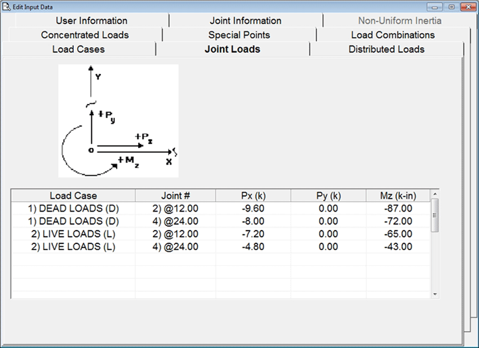
Task: Click the first LIVE LOADS (L) row load case
Action: [x=73, y=234]
